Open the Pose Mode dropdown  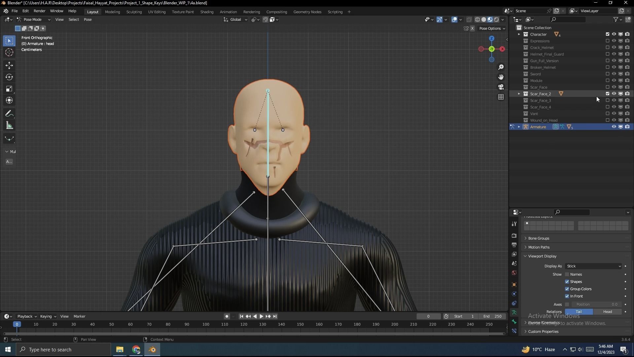point(34,20)
